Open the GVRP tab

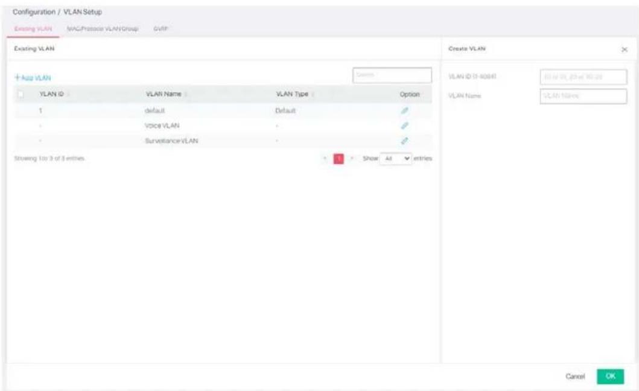click(x=161, y=29)
